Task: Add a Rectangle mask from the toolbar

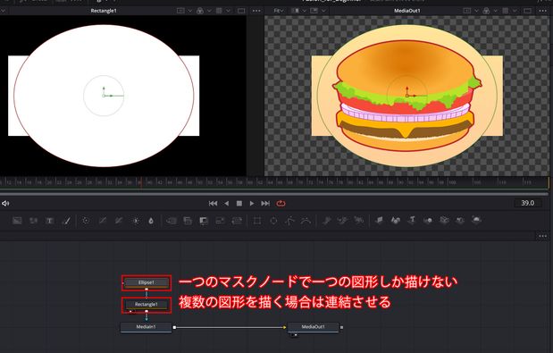Action: coord(257,221)
